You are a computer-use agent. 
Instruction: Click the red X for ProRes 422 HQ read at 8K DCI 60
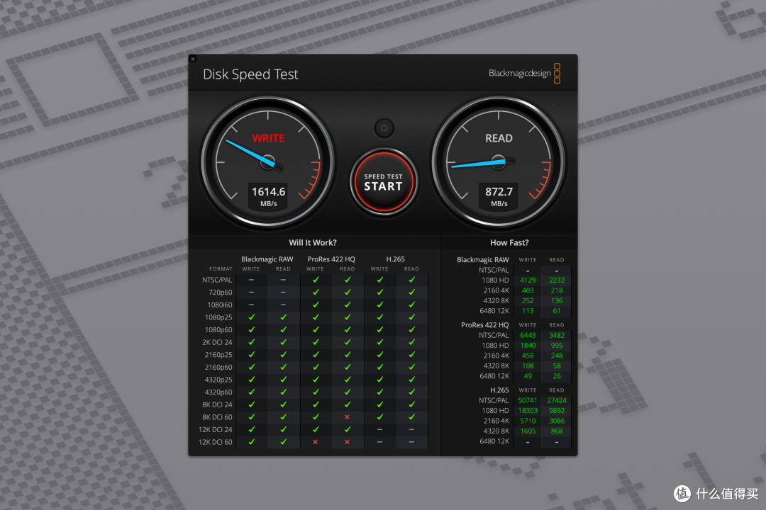(347, 417)
